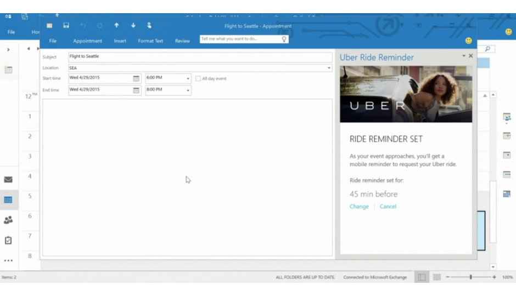Screen dimensions: 516x296
Task: Switch to the Insert ribbon tab
Action: [120, 41]
